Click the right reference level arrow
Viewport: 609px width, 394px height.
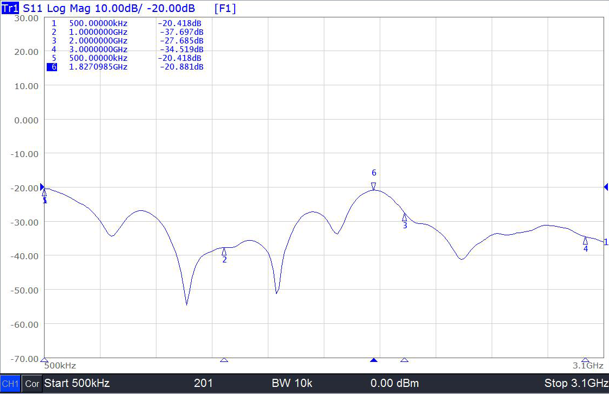605,187
